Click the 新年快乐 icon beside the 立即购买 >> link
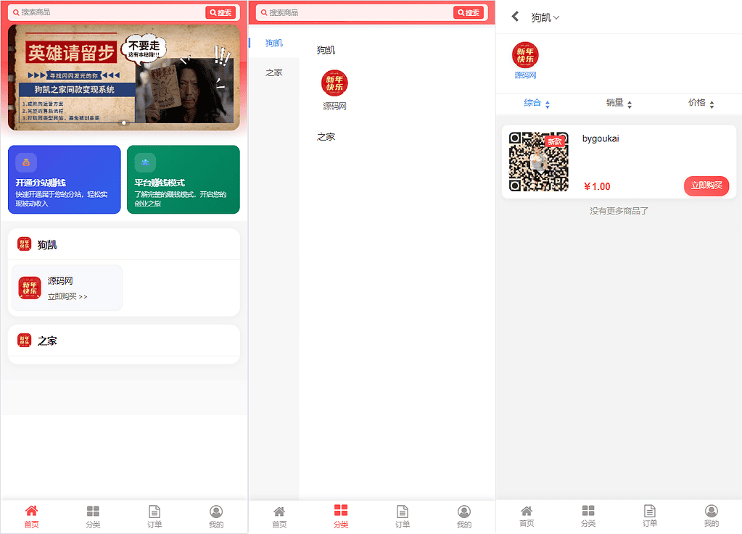Screen dimensions: 742x534 pos(30,288)
